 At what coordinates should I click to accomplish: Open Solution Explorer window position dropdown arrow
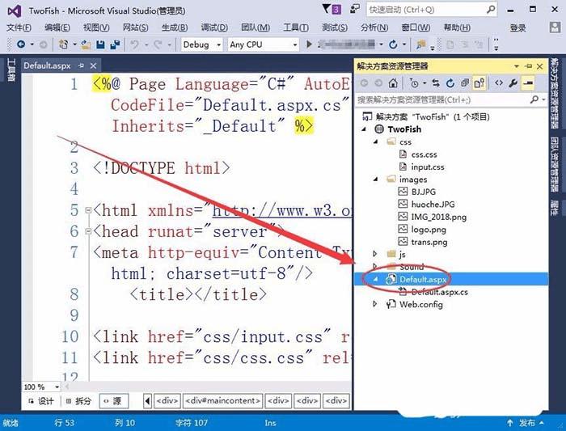click(517, 66)
